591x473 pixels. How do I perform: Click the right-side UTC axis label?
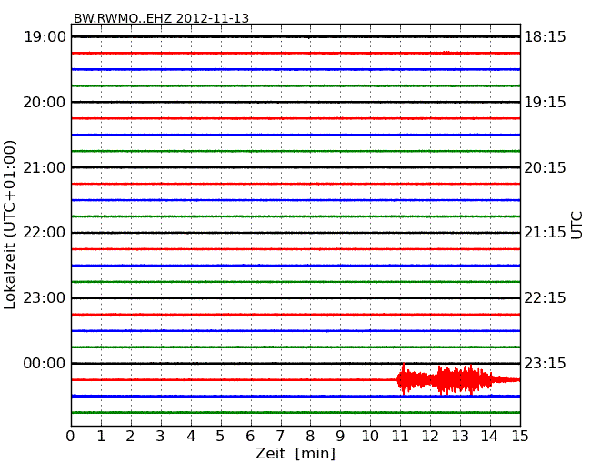tap(576, 226)
